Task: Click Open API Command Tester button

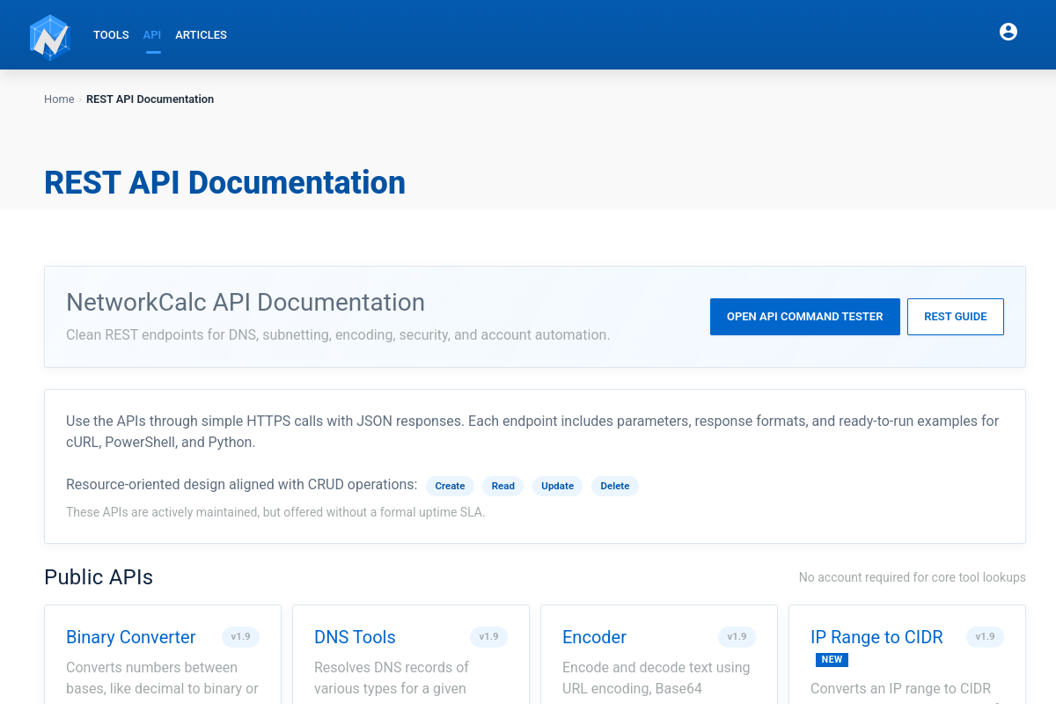Action: coord(804,317)
